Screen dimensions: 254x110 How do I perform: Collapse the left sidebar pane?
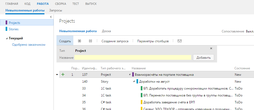coord(51,17)
